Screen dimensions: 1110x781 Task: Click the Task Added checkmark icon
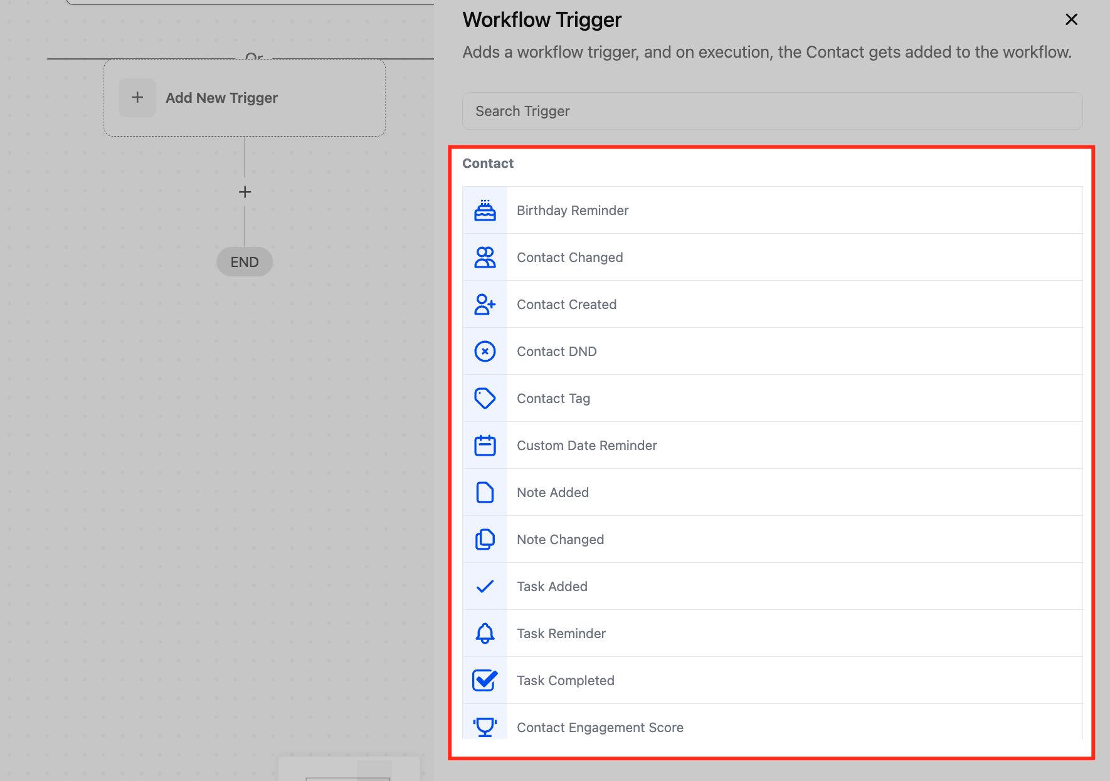click(x=485, y=587)
